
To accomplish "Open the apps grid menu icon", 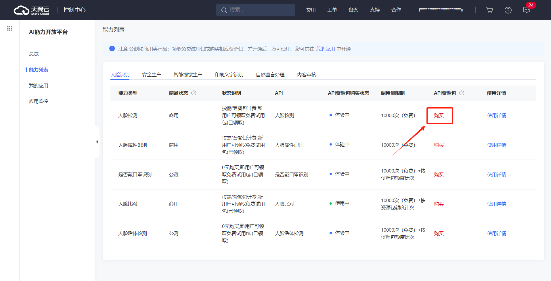I will pos(9,28).
